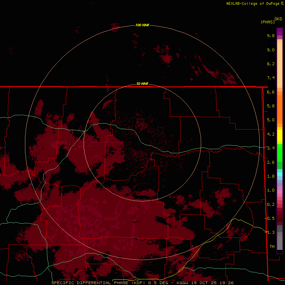
Task: Click the 9.0 value on the color scale
Action: (271, 50)
